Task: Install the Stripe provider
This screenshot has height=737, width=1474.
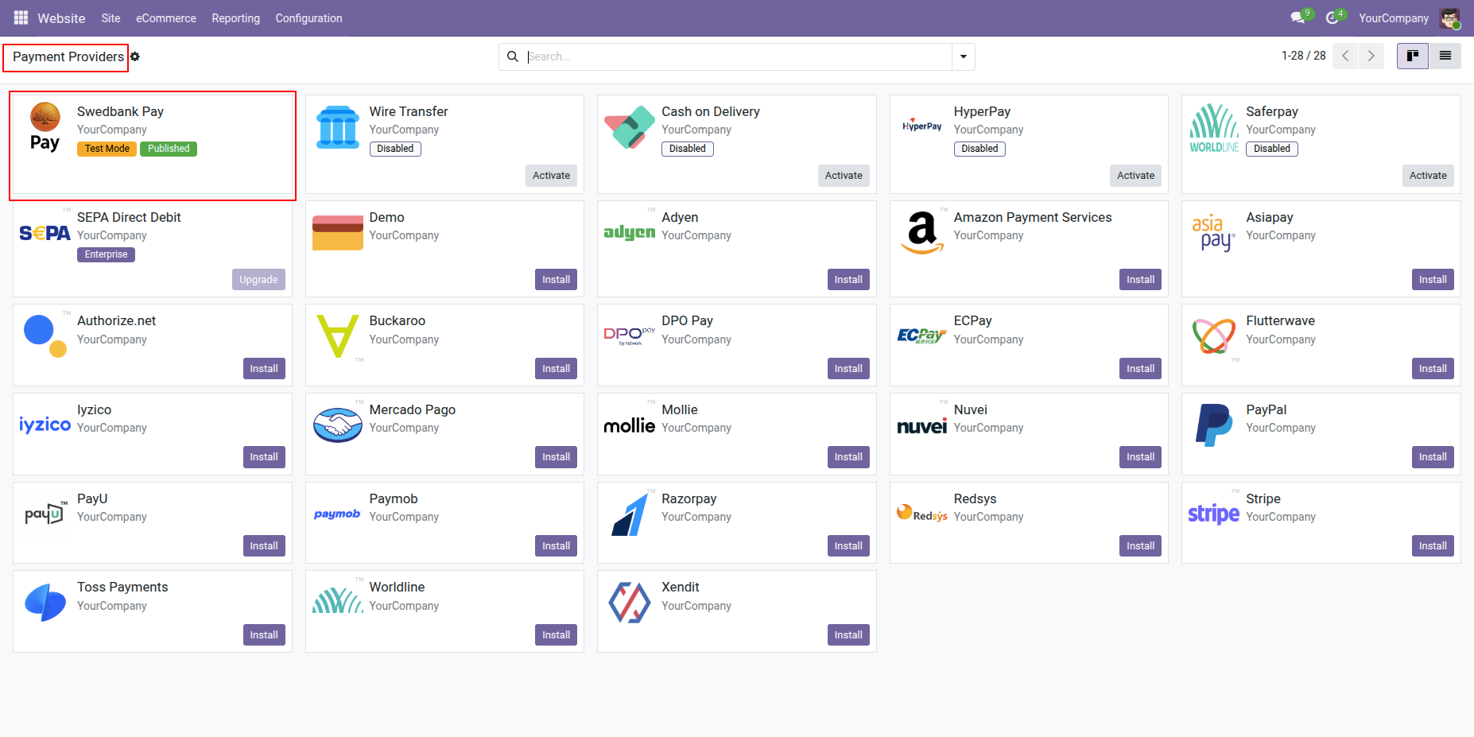Action: 1433,546
